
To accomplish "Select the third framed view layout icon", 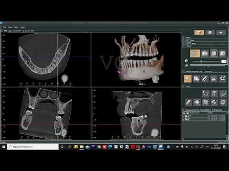I will 214,53.
